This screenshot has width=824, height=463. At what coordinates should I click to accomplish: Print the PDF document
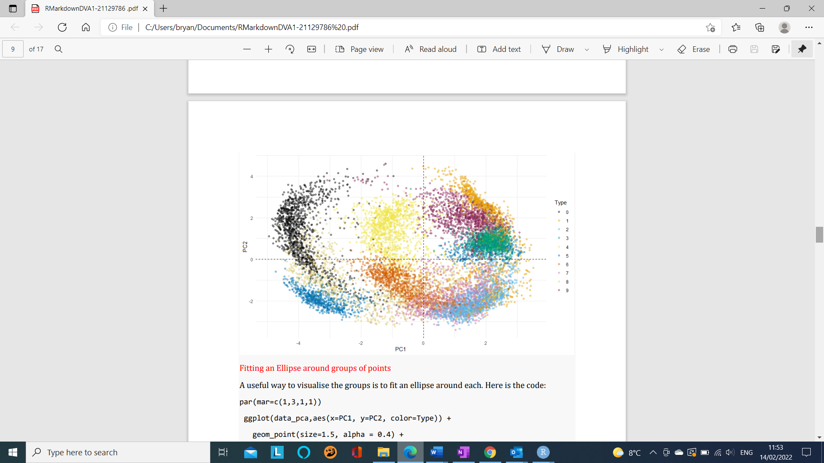coord(733,49)
